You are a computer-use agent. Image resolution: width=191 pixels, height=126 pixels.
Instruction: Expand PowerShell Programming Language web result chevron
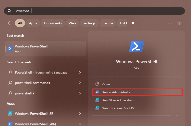pyautogui.click(x=80, y=72)
